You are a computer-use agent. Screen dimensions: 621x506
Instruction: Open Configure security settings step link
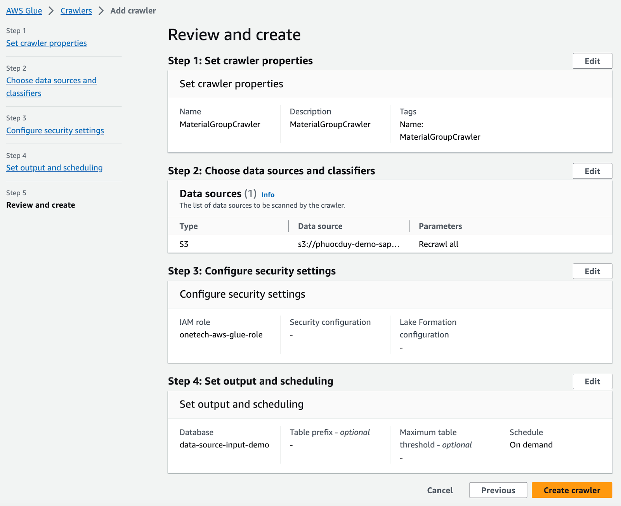click(55, 130)
